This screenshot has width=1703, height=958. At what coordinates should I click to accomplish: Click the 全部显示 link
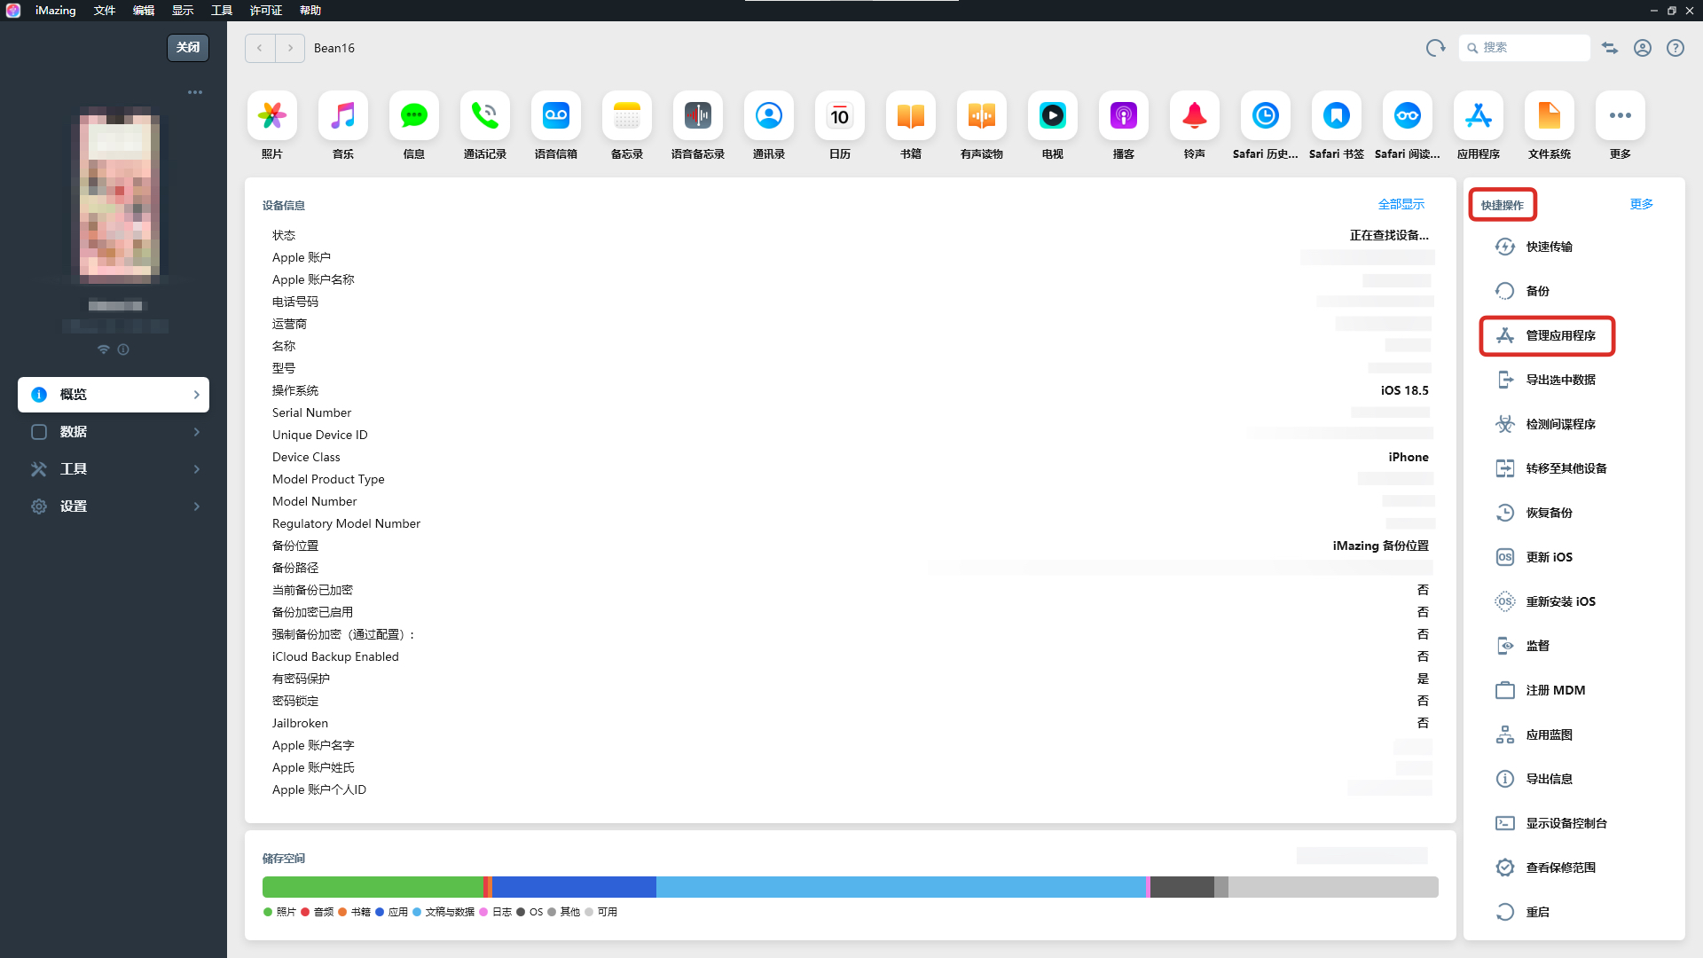1401,204
